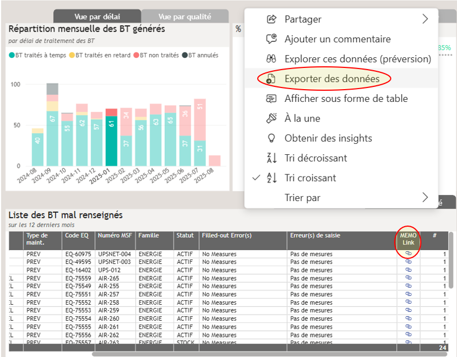Open the Vue par délai tab
The height and width of the screenshot is (357, 457).
(97, 17)
